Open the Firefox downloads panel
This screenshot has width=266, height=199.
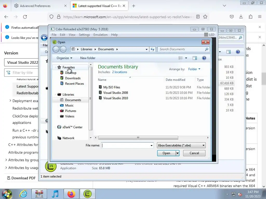click(241, 17)
